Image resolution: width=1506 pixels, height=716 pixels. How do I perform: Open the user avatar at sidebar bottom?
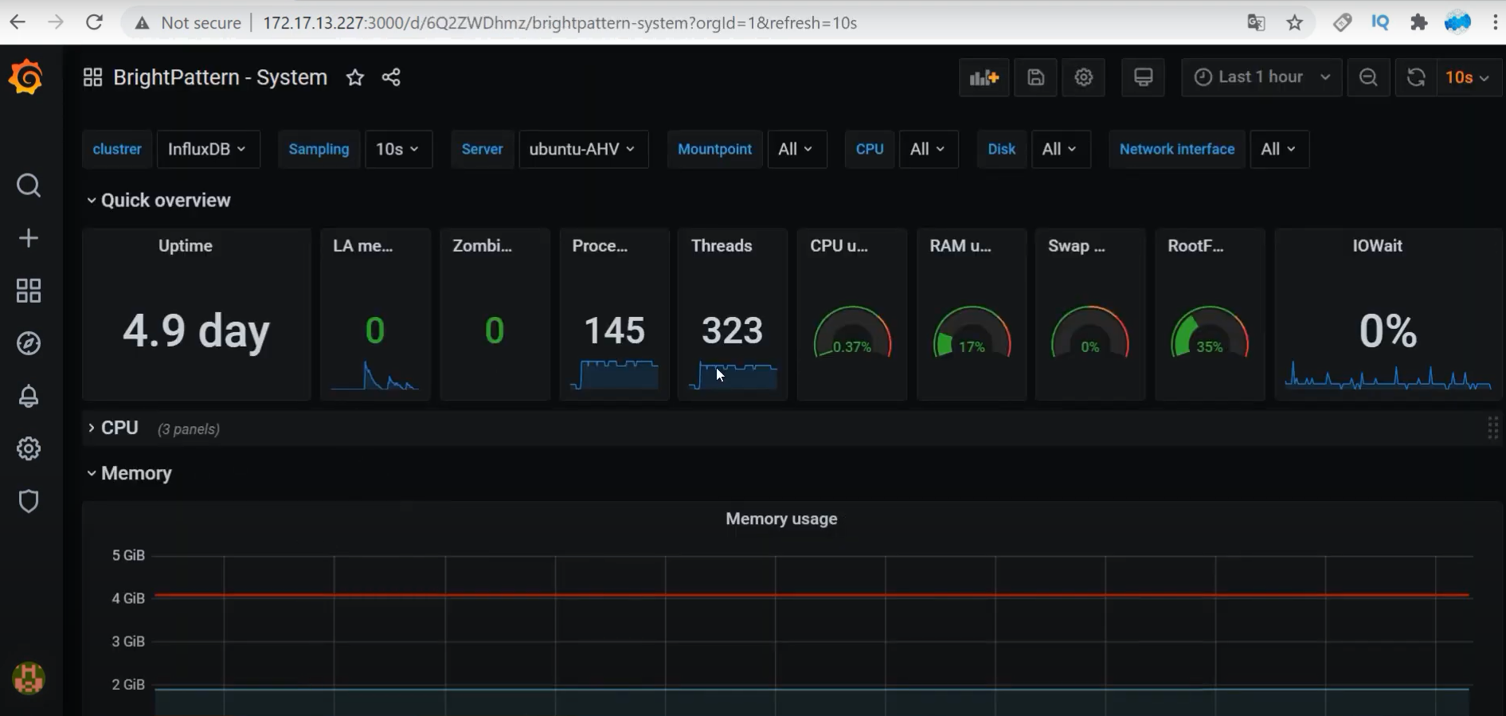click(x=29, y=679)
